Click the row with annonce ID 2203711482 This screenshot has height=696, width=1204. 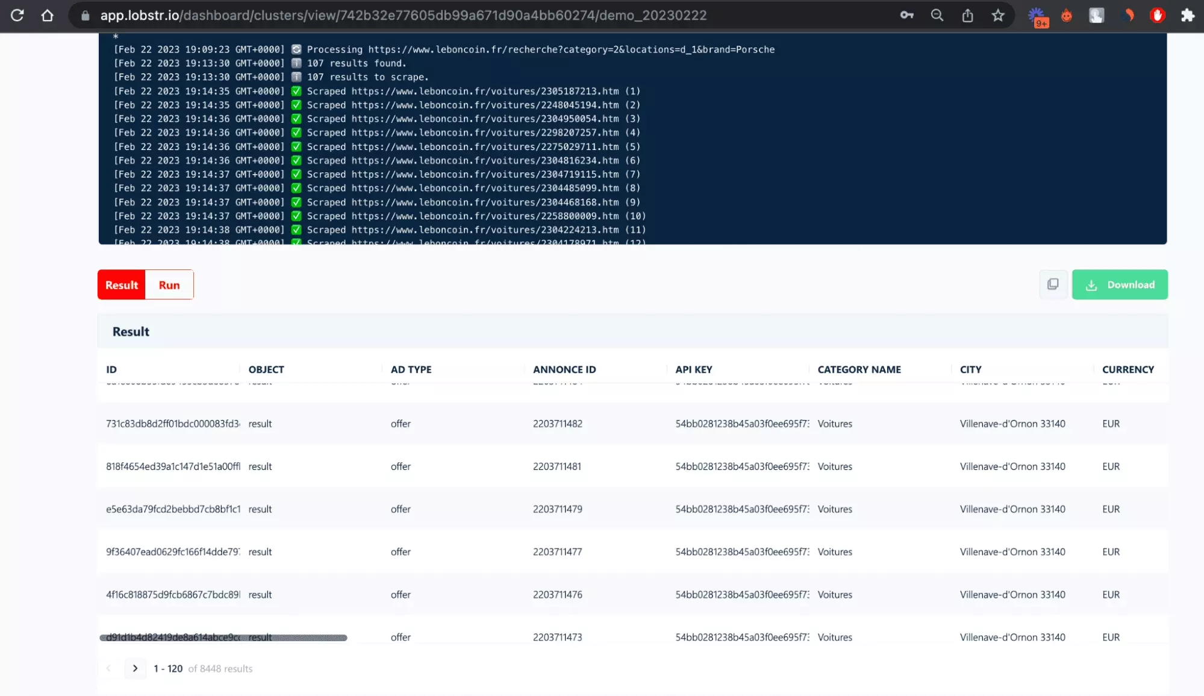coord(557,424)
